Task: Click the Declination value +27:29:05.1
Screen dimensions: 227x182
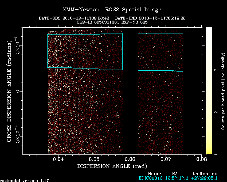Action: coord(204,178)
